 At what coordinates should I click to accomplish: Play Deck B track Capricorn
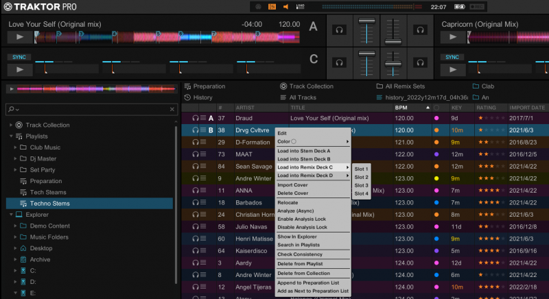[453, 37]
